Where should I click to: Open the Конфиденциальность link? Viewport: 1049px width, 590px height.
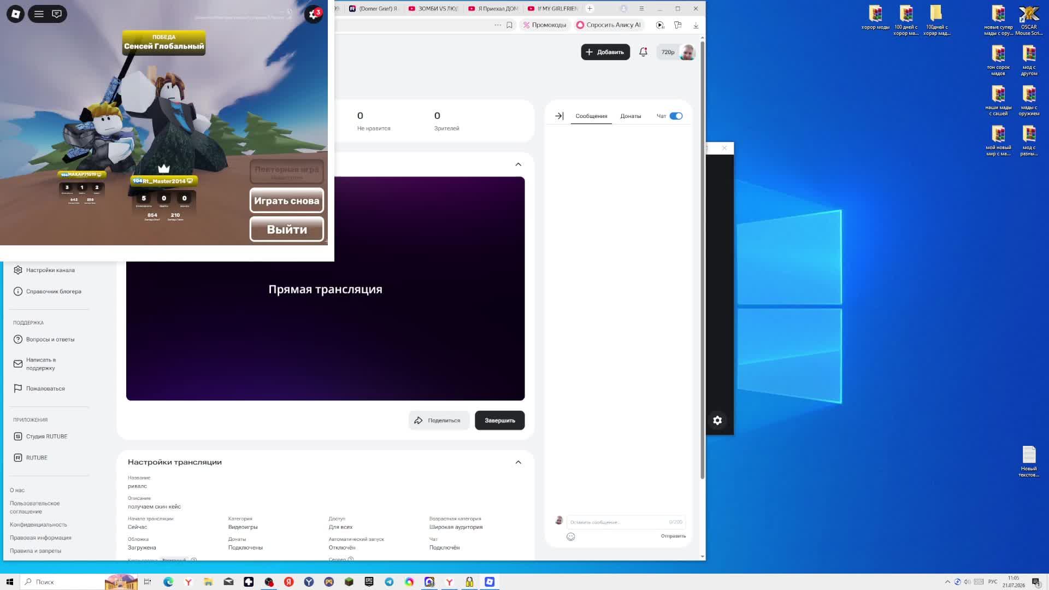(38, 524)
